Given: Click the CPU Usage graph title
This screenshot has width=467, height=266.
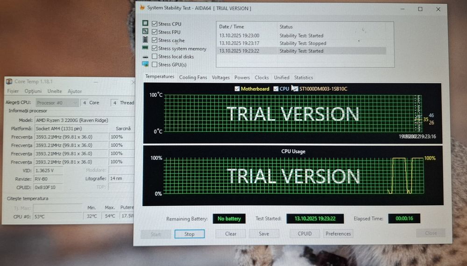Looking at the screenshot, I should click(x=293, y=151).
